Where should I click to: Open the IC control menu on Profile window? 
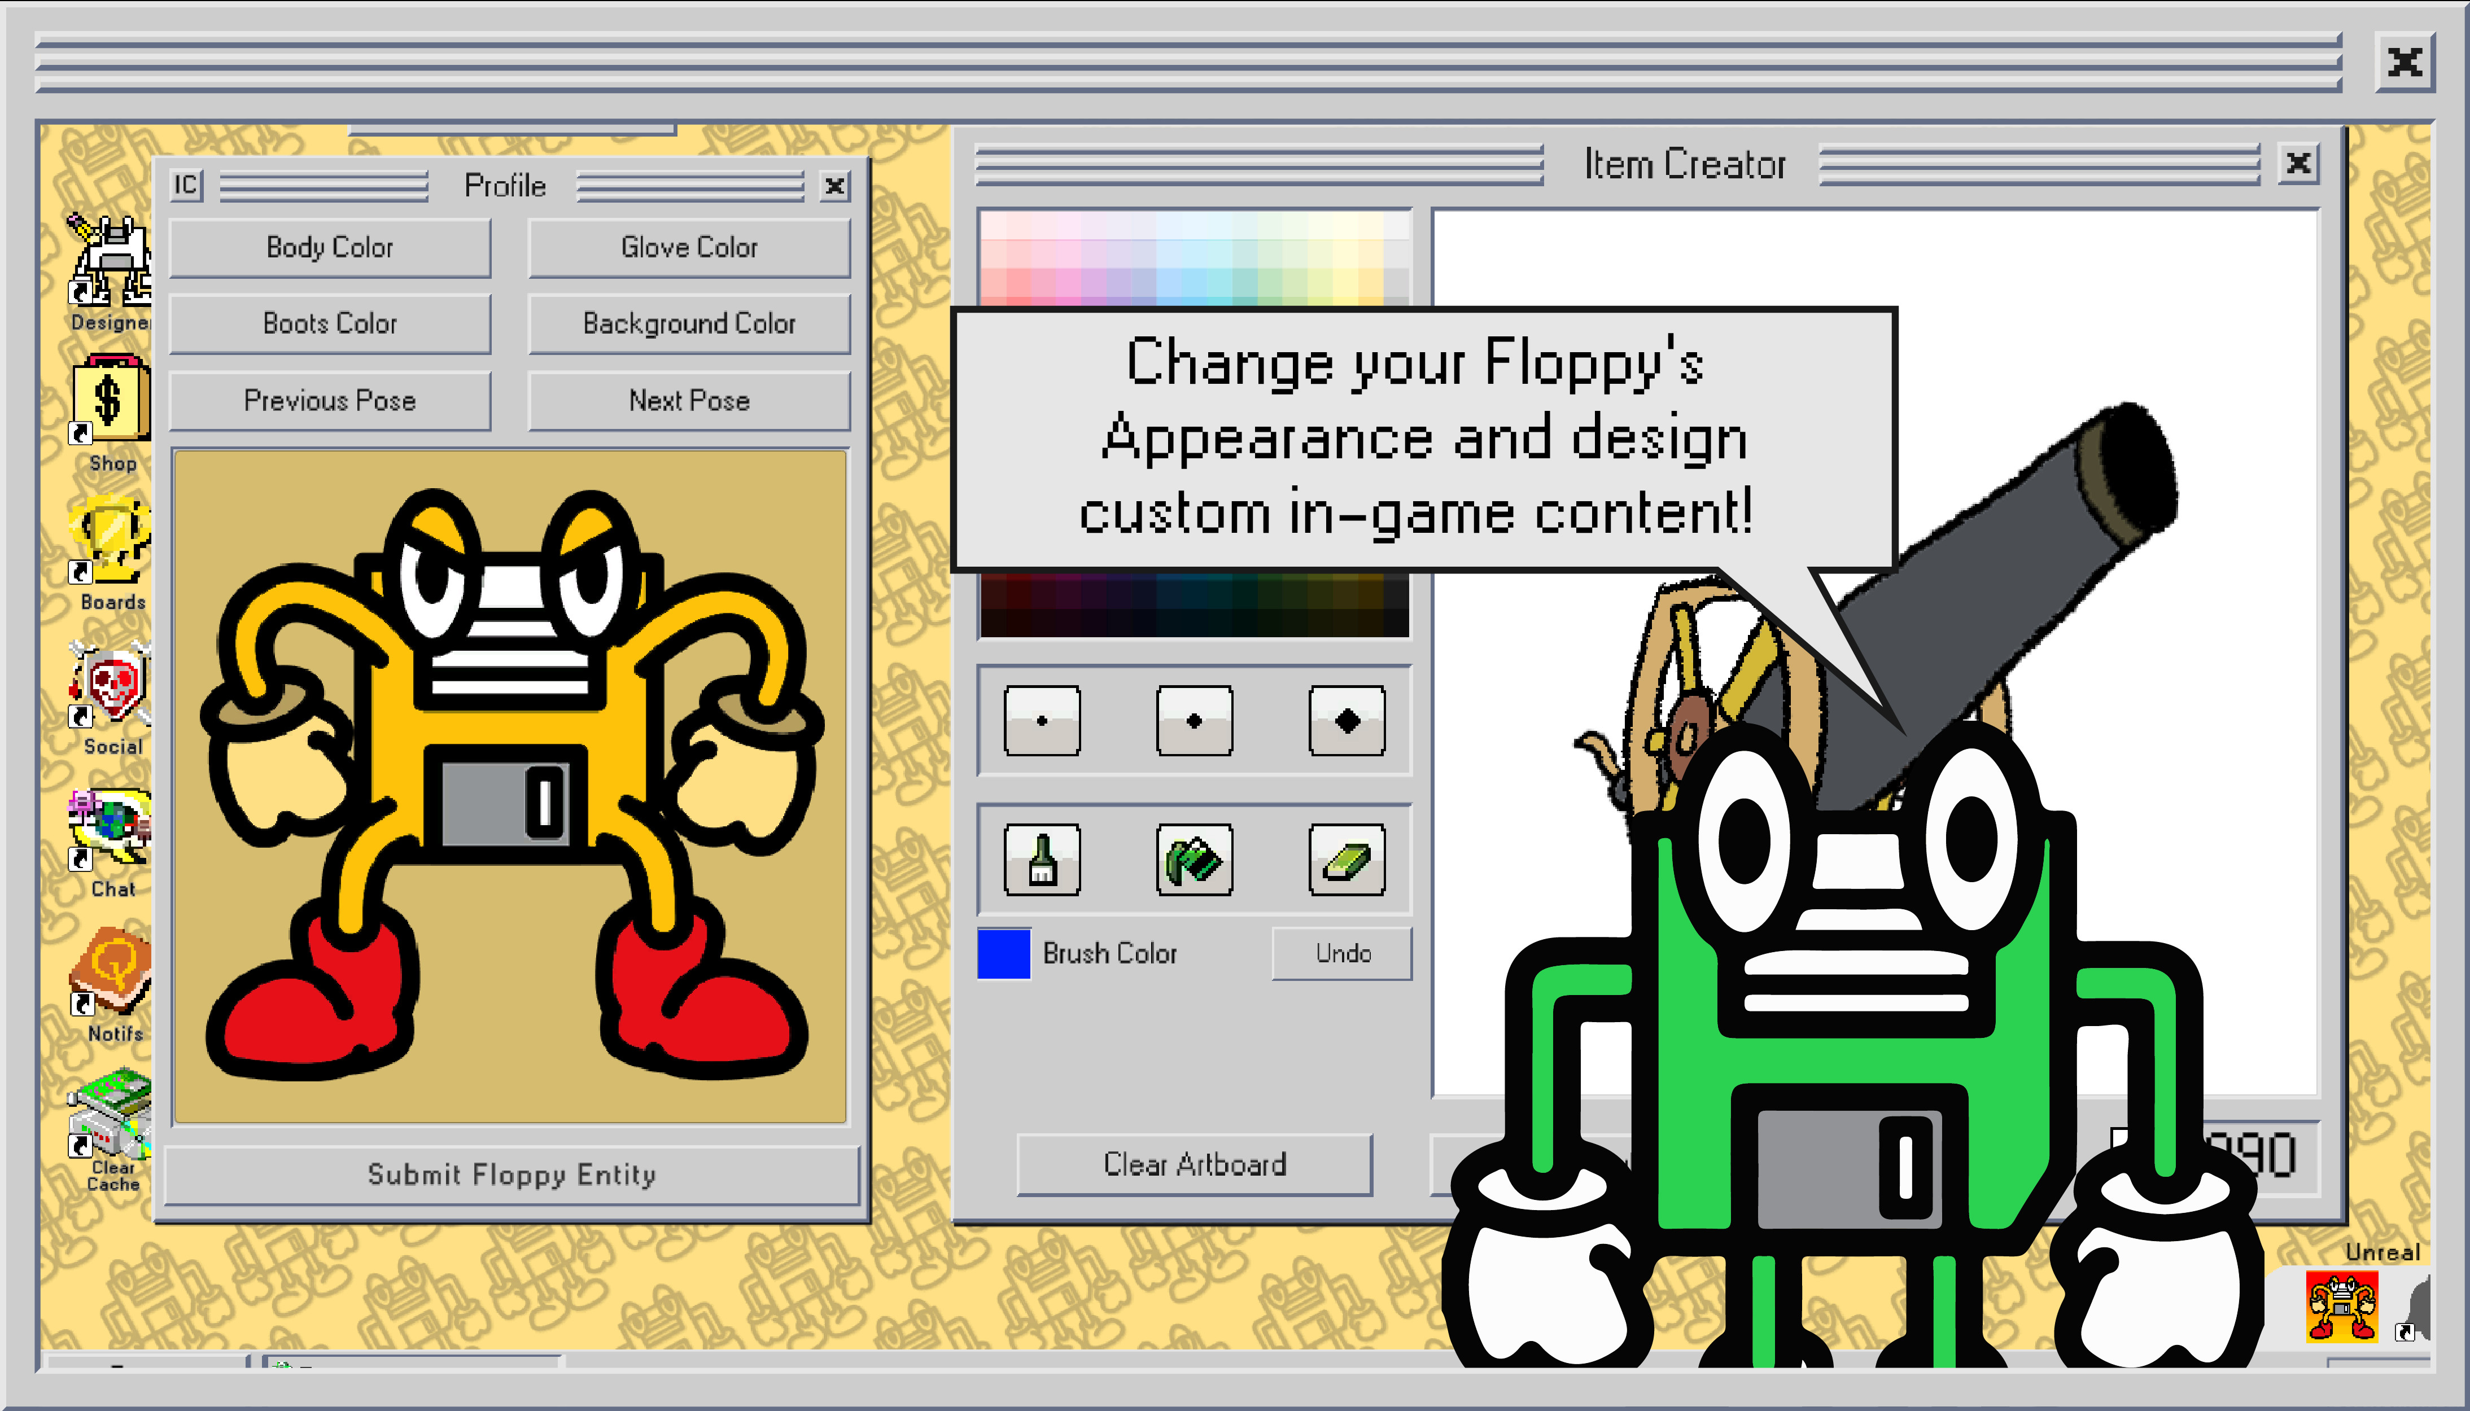pos(186,184)
